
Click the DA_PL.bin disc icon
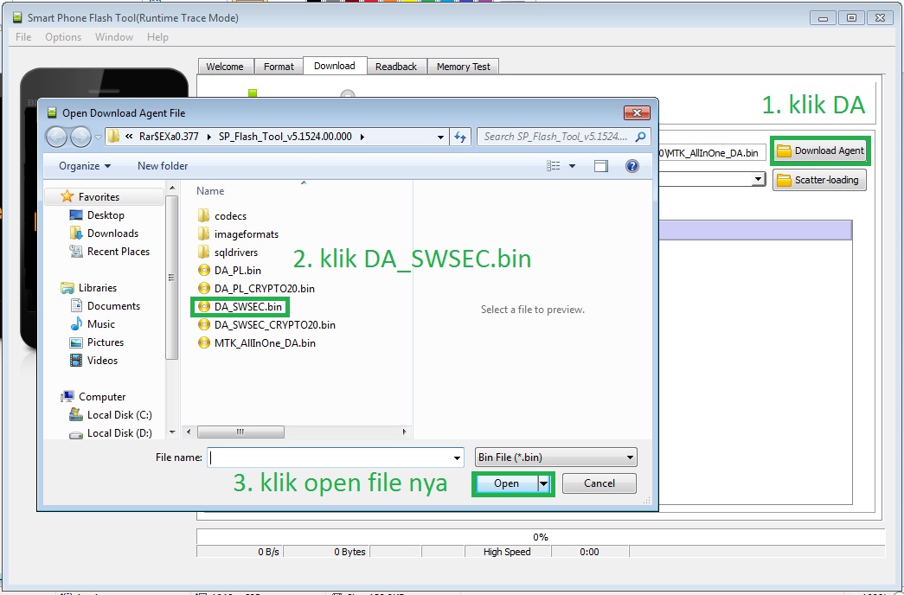(x=203, y=270)
